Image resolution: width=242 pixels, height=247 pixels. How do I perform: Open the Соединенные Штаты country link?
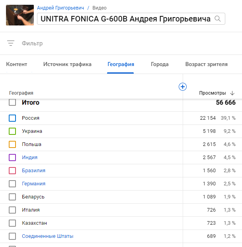(48, 236)
